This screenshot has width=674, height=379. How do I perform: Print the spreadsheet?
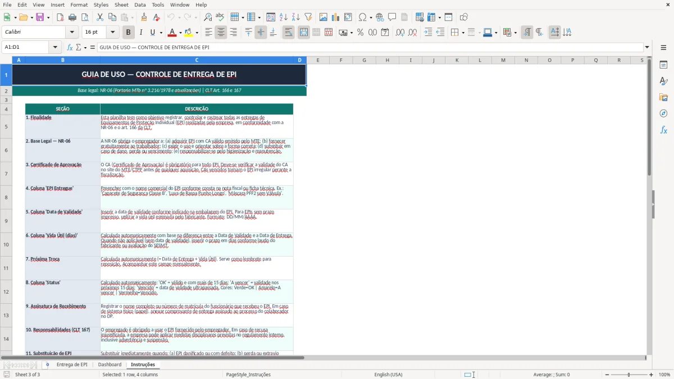[x=72, y=17]
